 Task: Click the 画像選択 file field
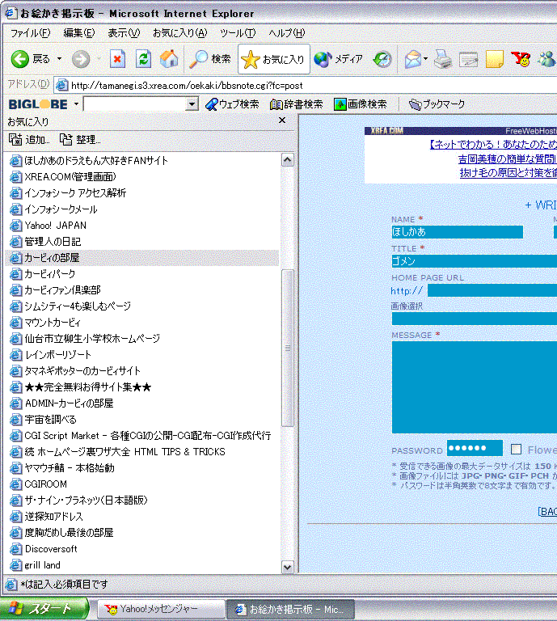pos(475,319)
